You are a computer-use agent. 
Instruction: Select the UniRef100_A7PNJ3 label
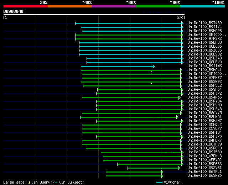204,156
